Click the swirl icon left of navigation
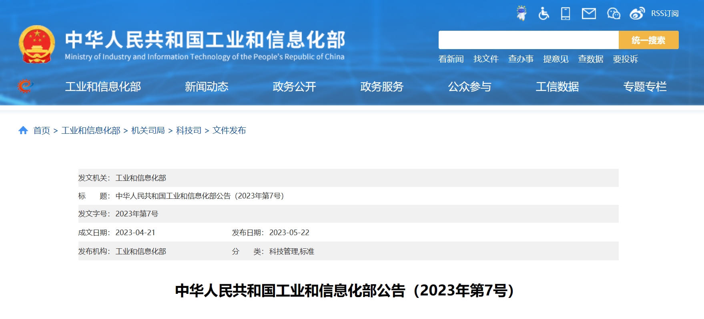The width and height of the screenshot is (704, 319). tap(25, 86)
